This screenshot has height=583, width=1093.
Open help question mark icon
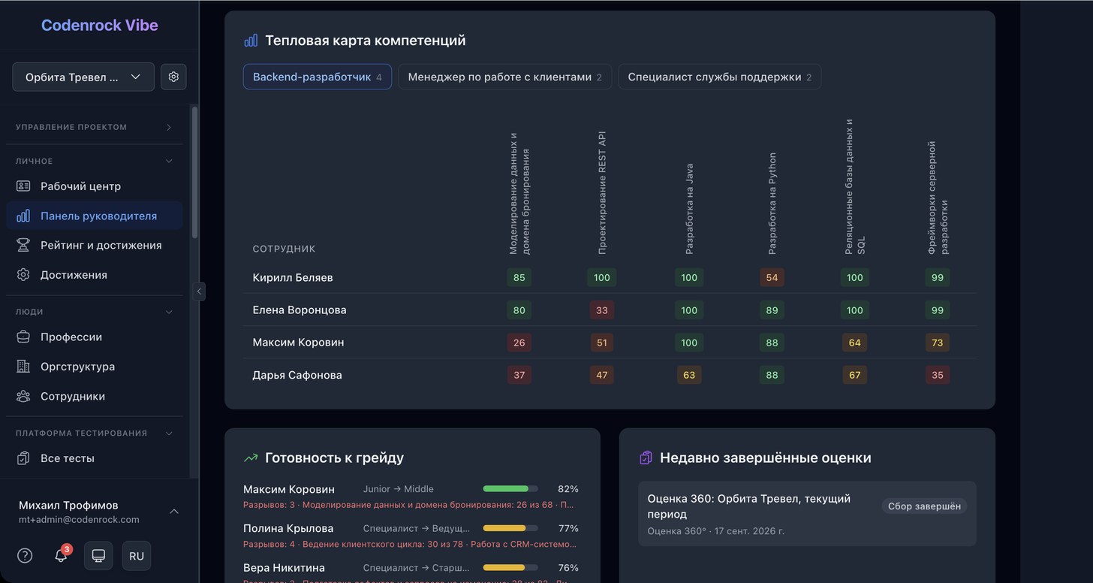pyautogui.click(x=25, y=555)
